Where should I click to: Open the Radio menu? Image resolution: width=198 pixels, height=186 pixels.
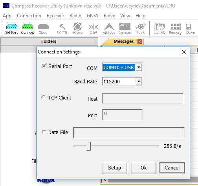click(x=75, y=16)
